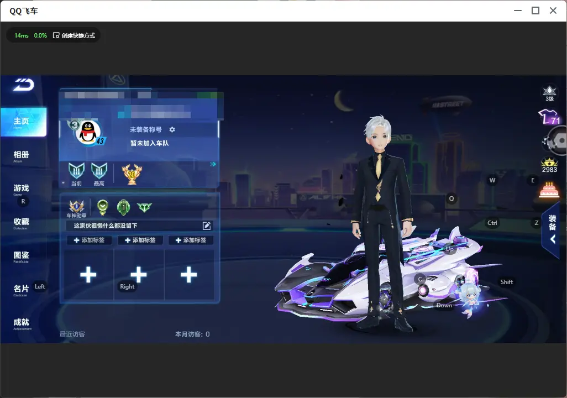The width and height of the screenshot is (567, 398).
Task: Add photo in first plus slot
Action: point(88,275)
